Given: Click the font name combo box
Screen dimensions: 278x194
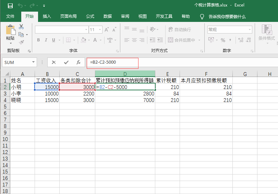Looking at the screenshot, I should (x=61, y=29).
